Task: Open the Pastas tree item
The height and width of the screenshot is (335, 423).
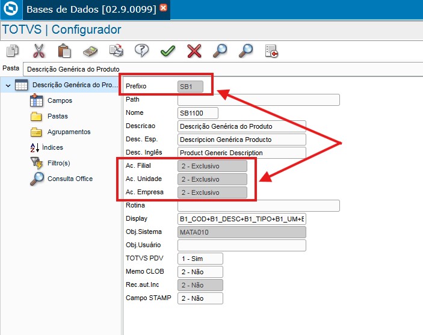Action: click(x=57, y=116)
